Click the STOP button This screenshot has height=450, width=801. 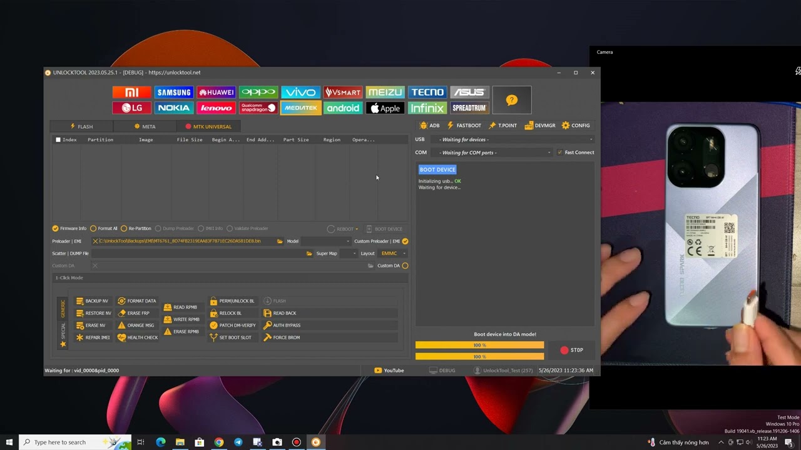tap(572, 351)
